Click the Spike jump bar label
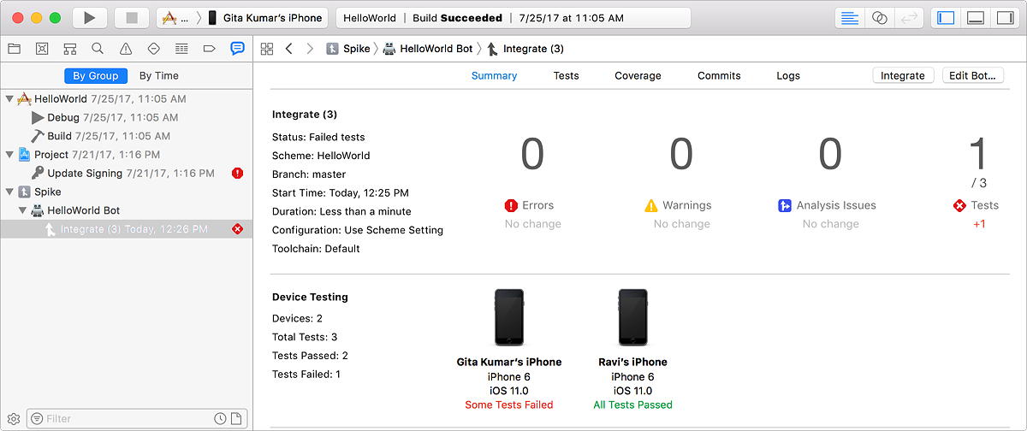Screen dimensions: 1027x431 [x=357, y=49]
